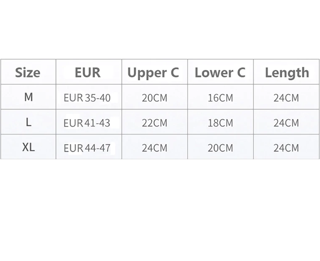Click the 24CM Length cell for L
This screenshot has height=261, width=320.
coord(286,123)
